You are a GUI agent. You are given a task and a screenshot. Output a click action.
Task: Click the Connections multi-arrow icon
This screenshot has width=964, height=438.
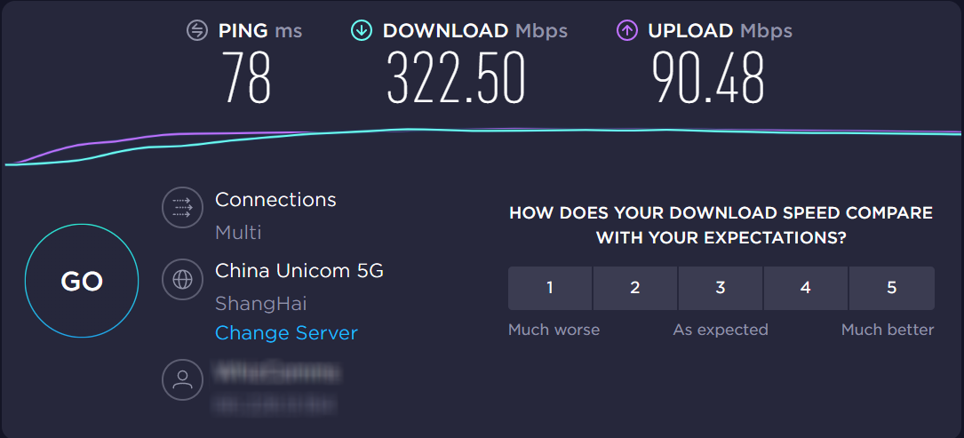tap(182, 209)
